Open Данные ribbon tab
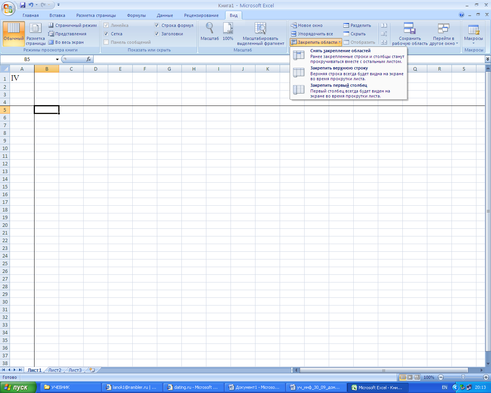 165,15
